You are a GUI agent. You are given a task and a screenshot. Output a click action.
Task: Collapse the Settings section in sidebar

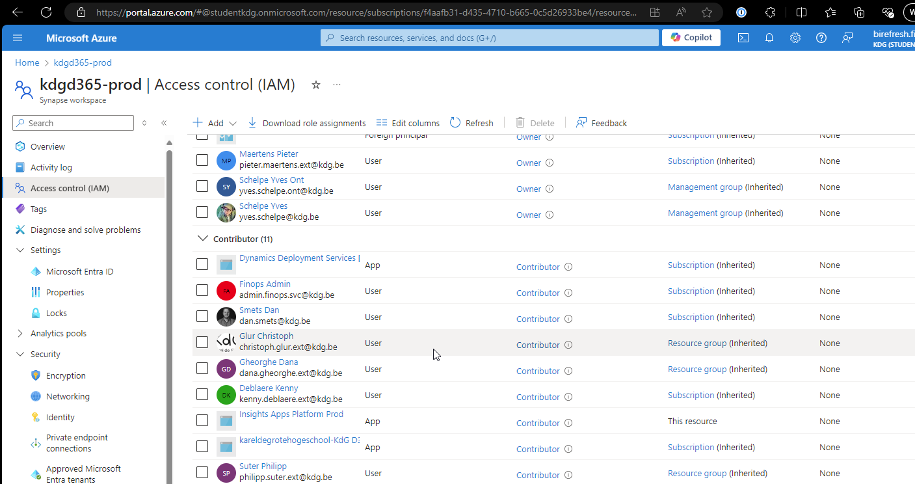(20, 250)
